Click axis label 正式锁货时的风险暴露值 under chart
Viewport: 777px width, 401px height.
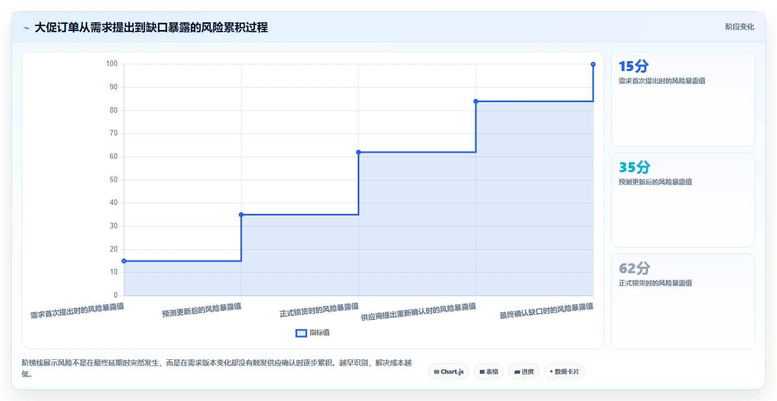319,310
